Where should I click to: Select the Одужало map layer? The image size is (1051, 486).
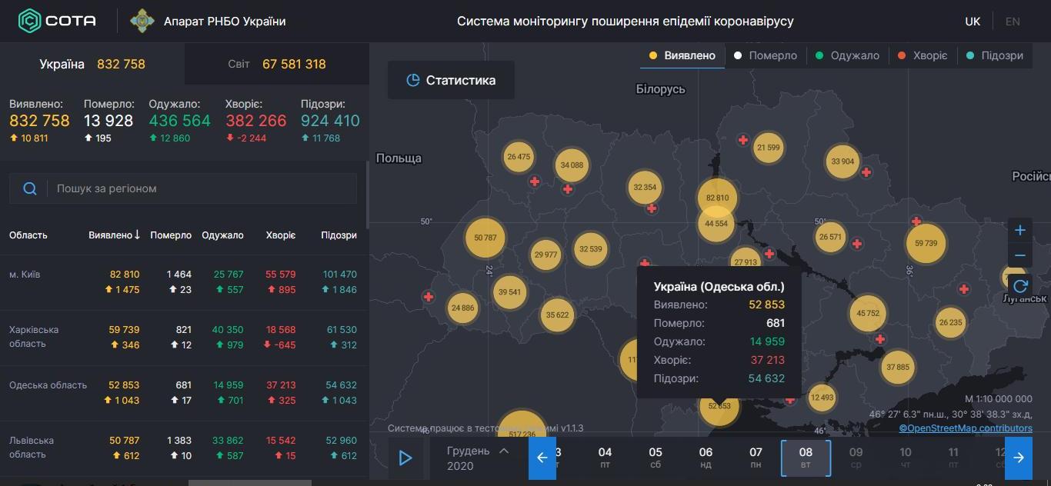[846, 55]
